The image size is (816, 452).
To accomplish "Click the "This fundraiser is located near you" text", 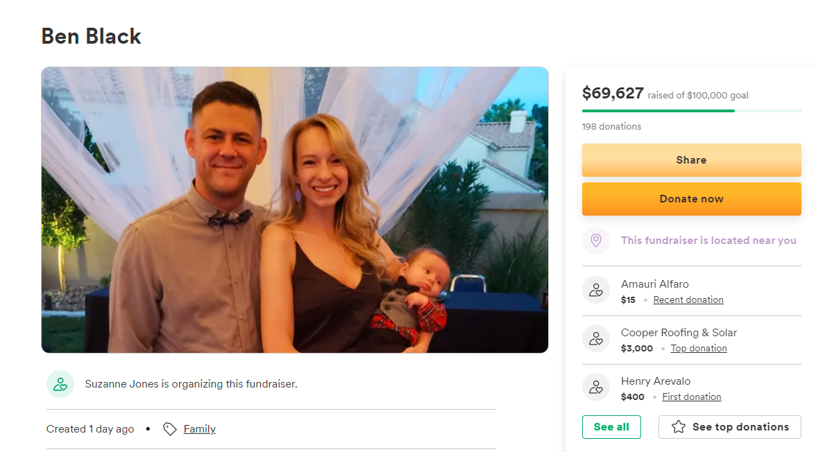I will [708, 241].
